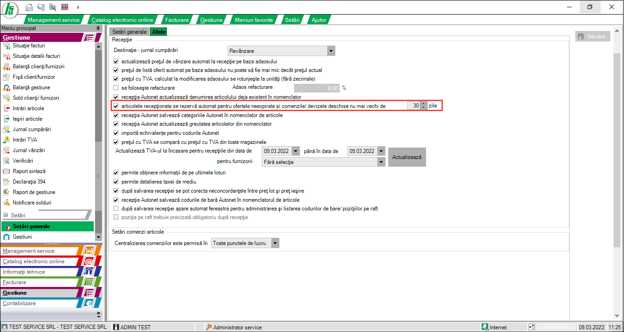Click the Actualizează button

tap(407, 157)
